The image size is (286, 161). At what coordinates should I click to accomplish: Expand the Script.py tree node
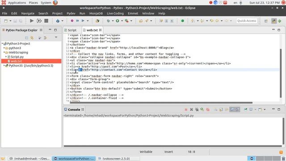(x=6, y=57)
